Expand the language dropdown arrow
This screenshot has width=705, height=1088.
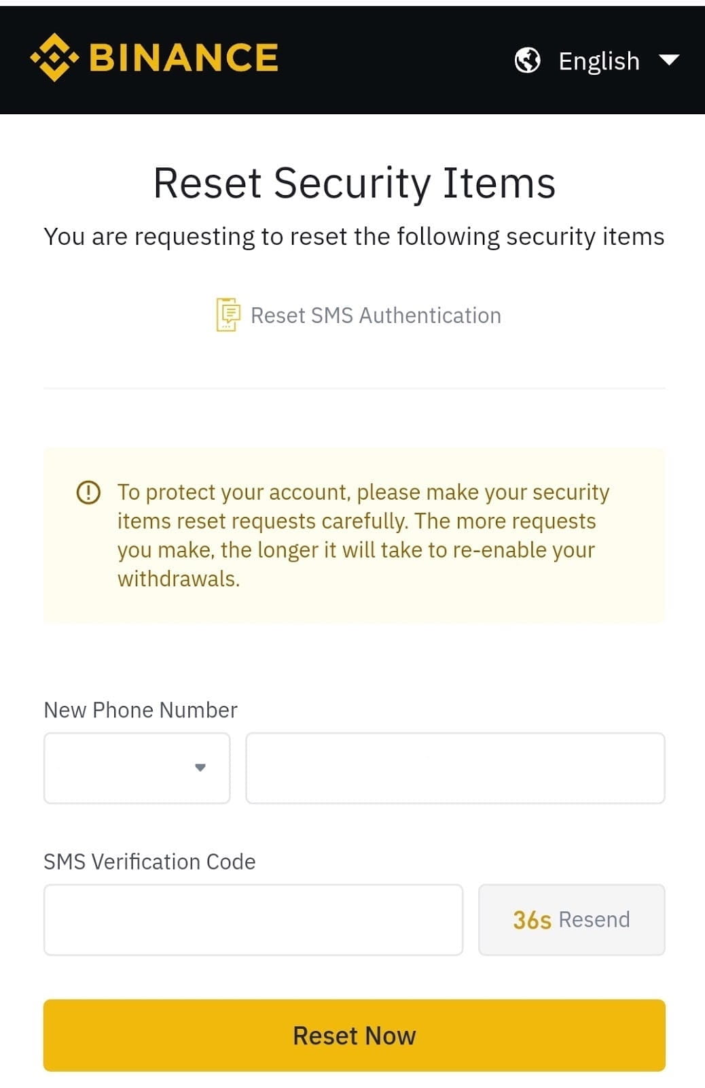click(669, 61)
